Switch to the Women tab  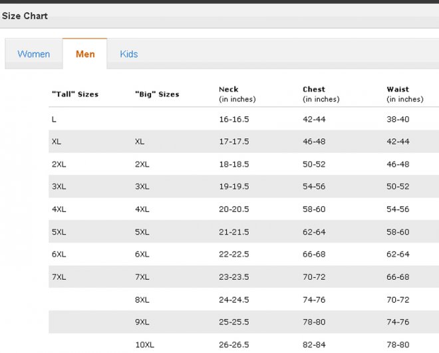[34, 55]
